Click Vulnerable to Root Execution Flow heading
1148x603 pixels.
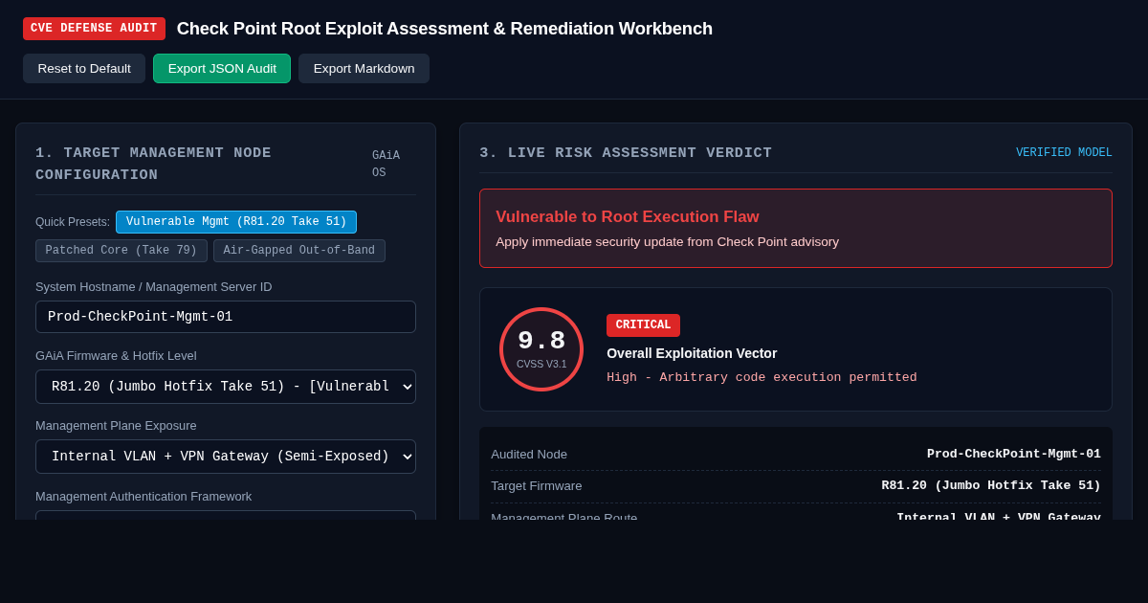click(x=628, y=217)
